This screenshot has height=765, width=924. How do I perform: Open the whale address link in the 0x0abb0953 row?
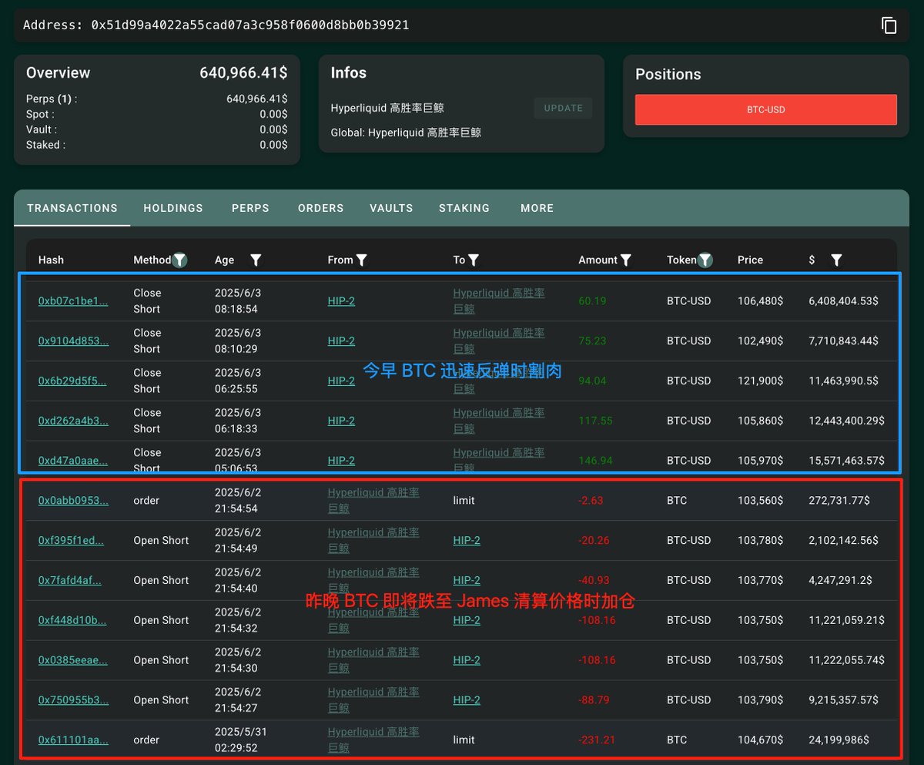tap(373, 501)
